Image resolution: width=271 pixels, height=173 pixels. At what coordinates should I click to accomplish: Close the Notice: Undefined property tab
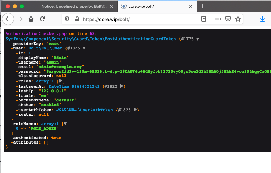[x=111, y=6]
